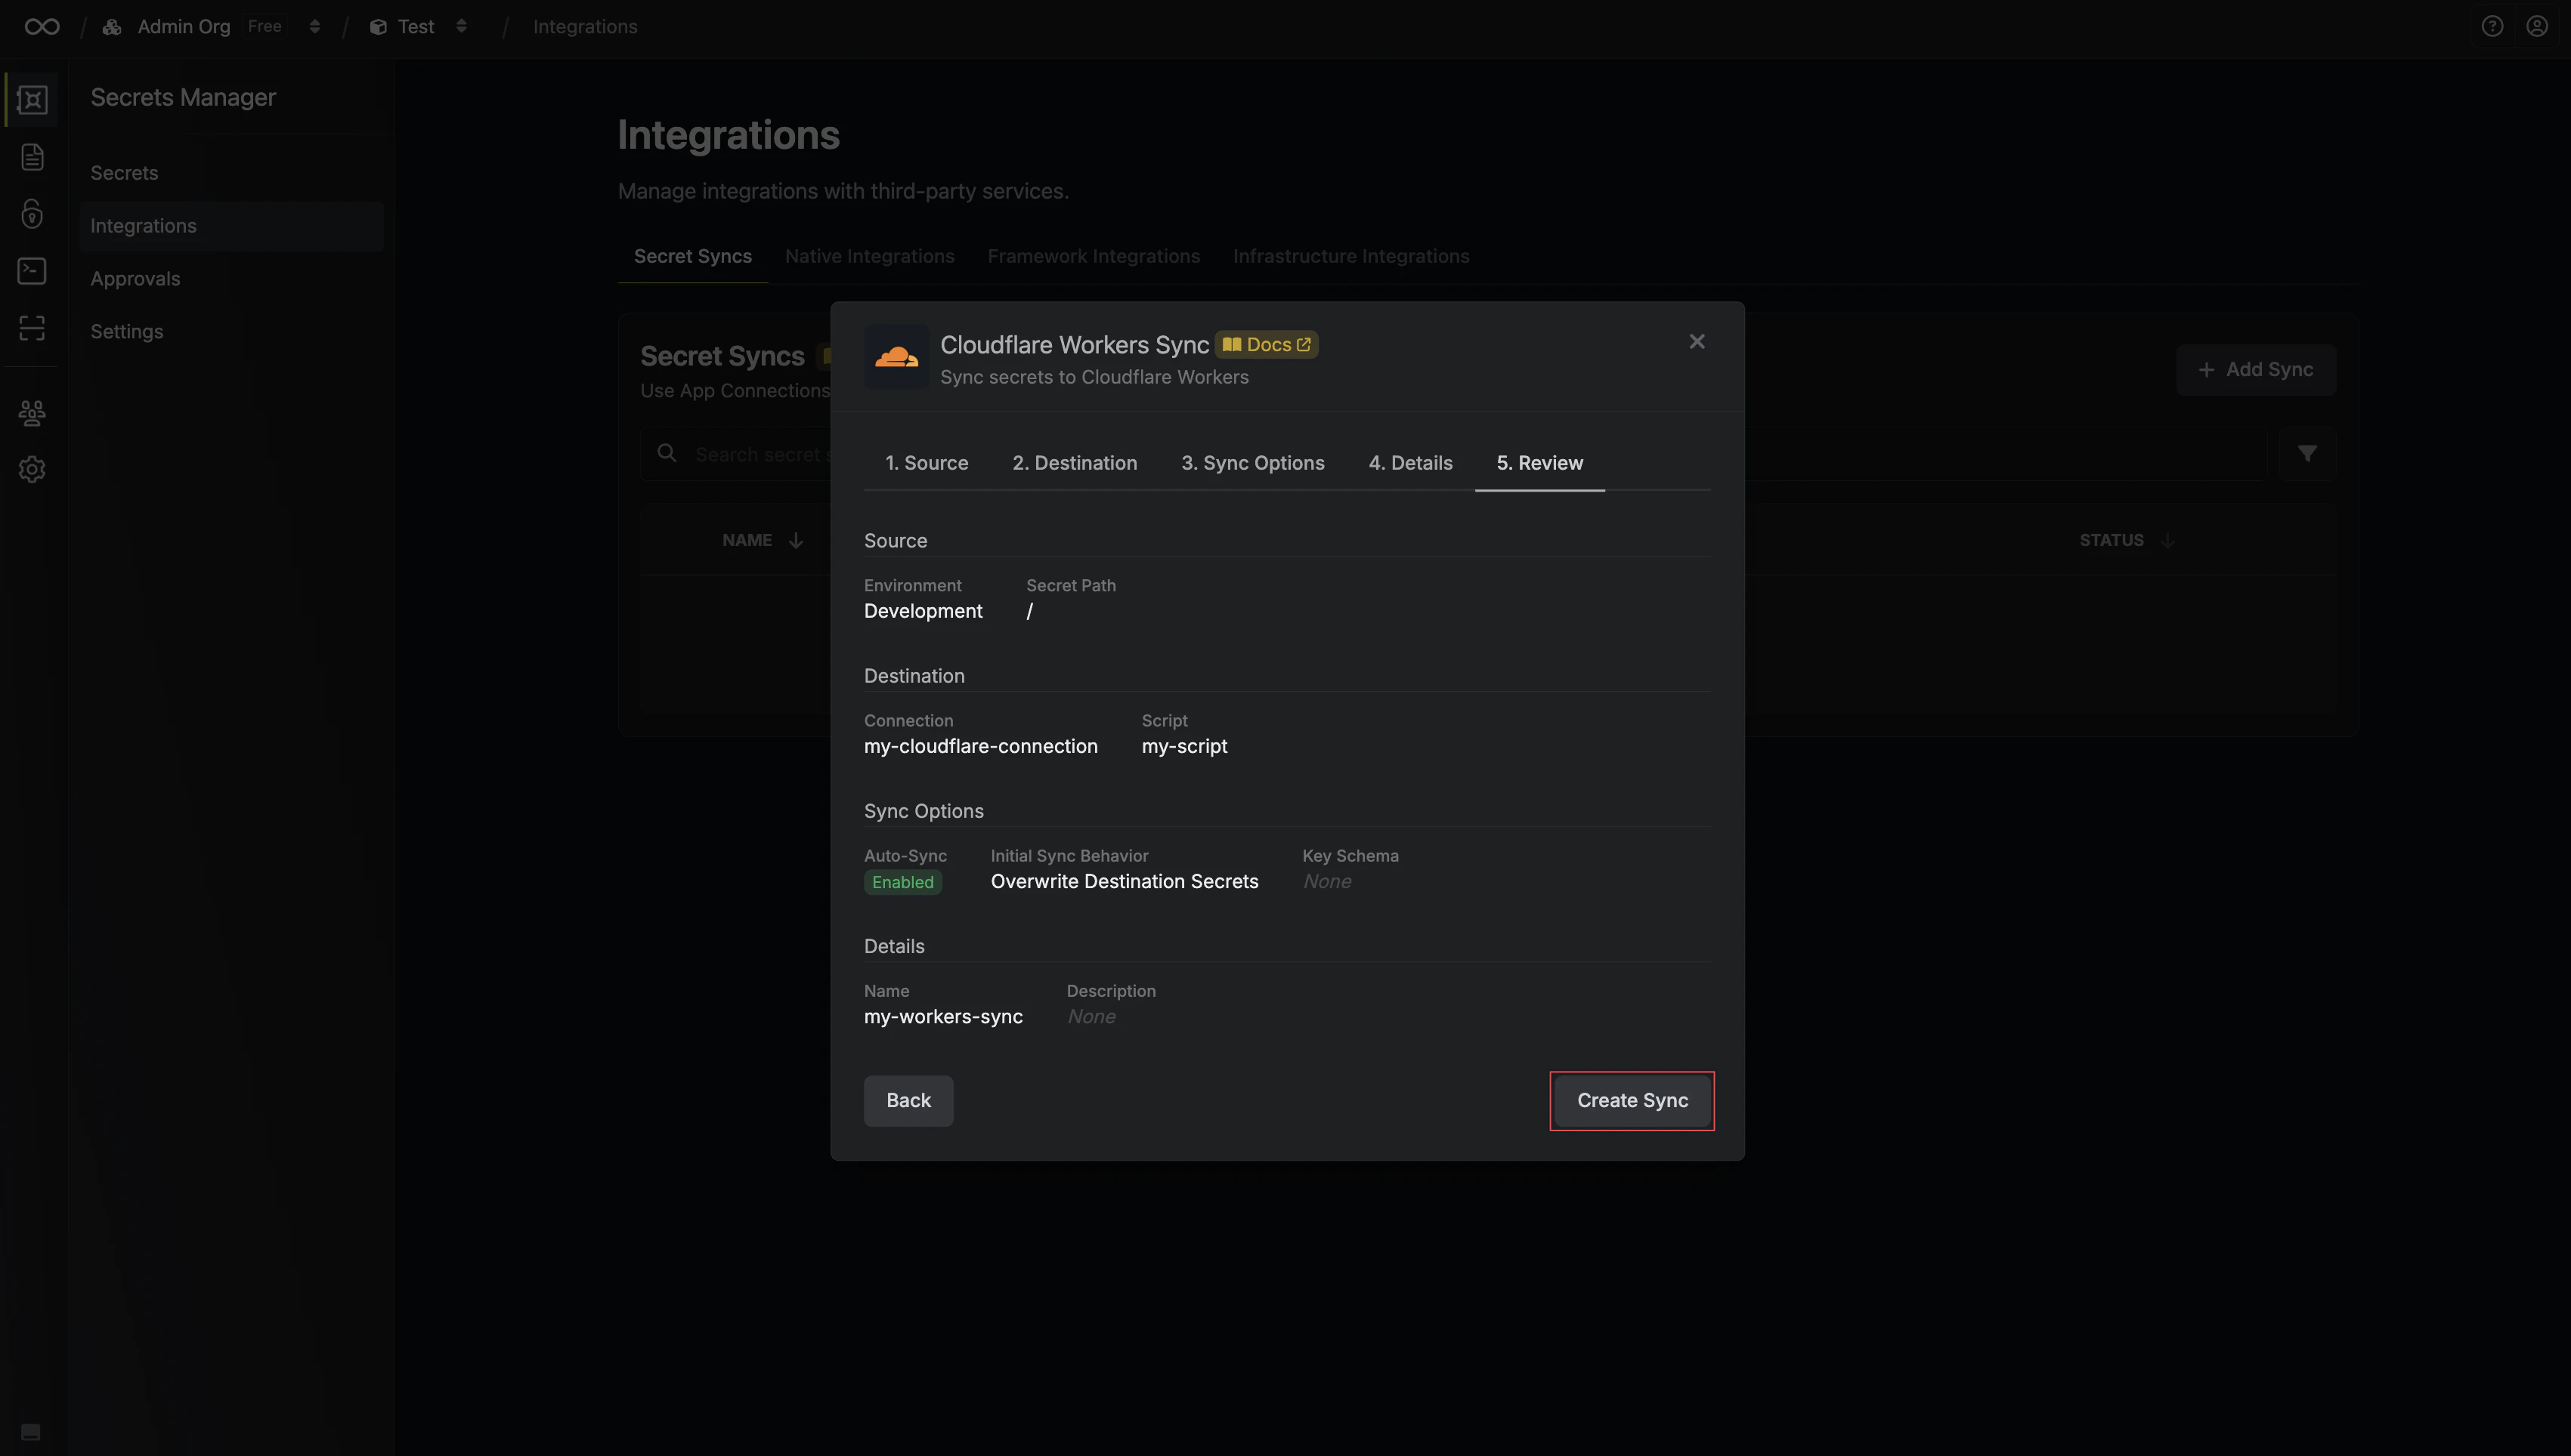Click the filter funnel icon
Image resolution: width=2571 pixels, height=1456 pixels.
tap(2307, 454)
